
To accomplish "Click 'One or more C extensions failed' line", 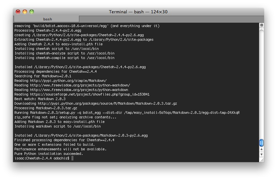I will point(55,144).
